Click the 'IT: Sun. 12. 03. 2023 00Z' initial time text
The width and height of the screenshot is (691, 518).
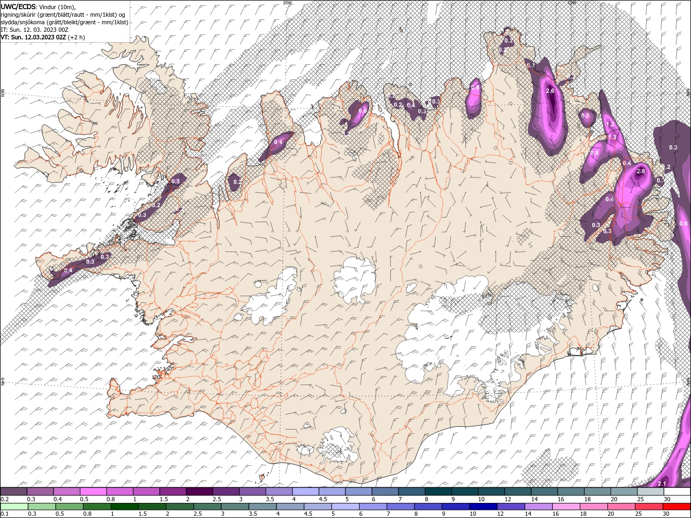click(34, 30)
